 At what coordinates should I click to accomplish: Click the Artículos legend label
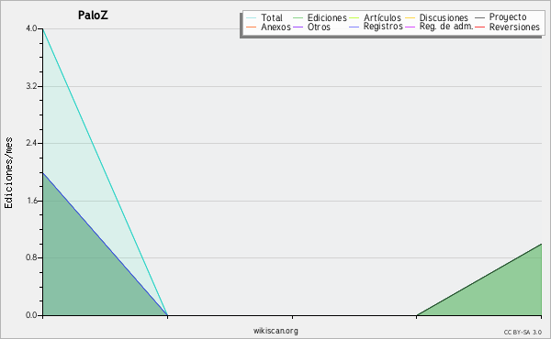[382, 17]
